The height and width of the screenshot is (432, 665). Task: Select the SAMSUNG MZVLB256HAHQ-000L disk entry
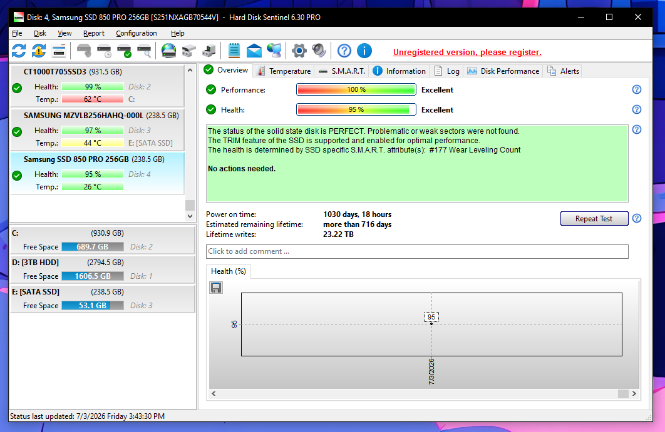click(97, 129)
